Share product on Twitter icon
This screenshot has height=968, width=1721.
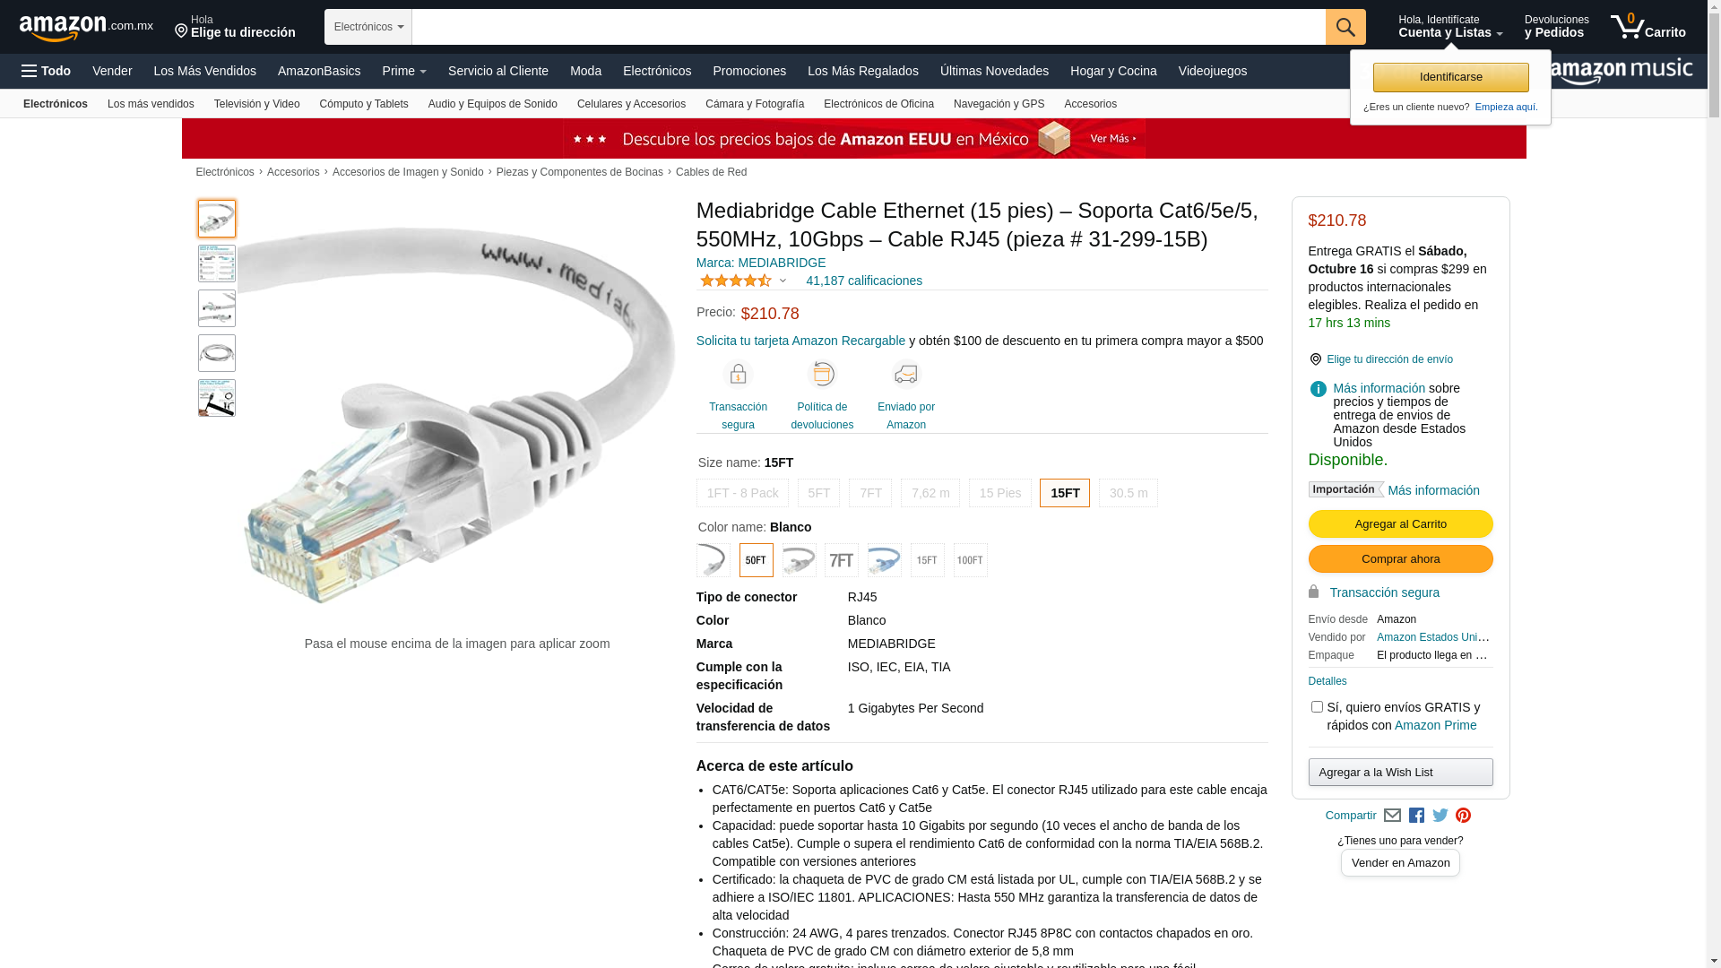tap(1440, 816)
